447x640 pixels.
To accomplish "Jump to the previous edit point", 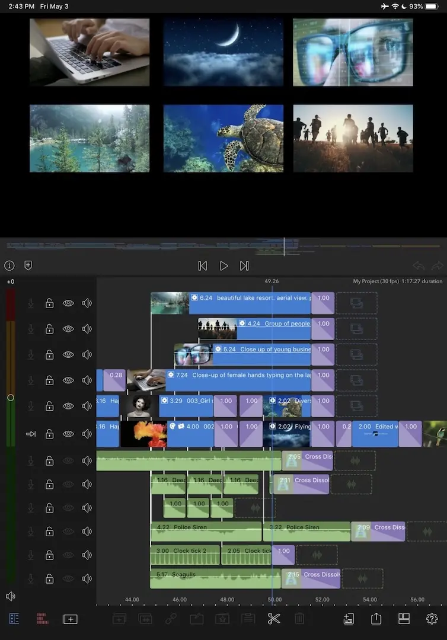I will (x=203, y=266).
